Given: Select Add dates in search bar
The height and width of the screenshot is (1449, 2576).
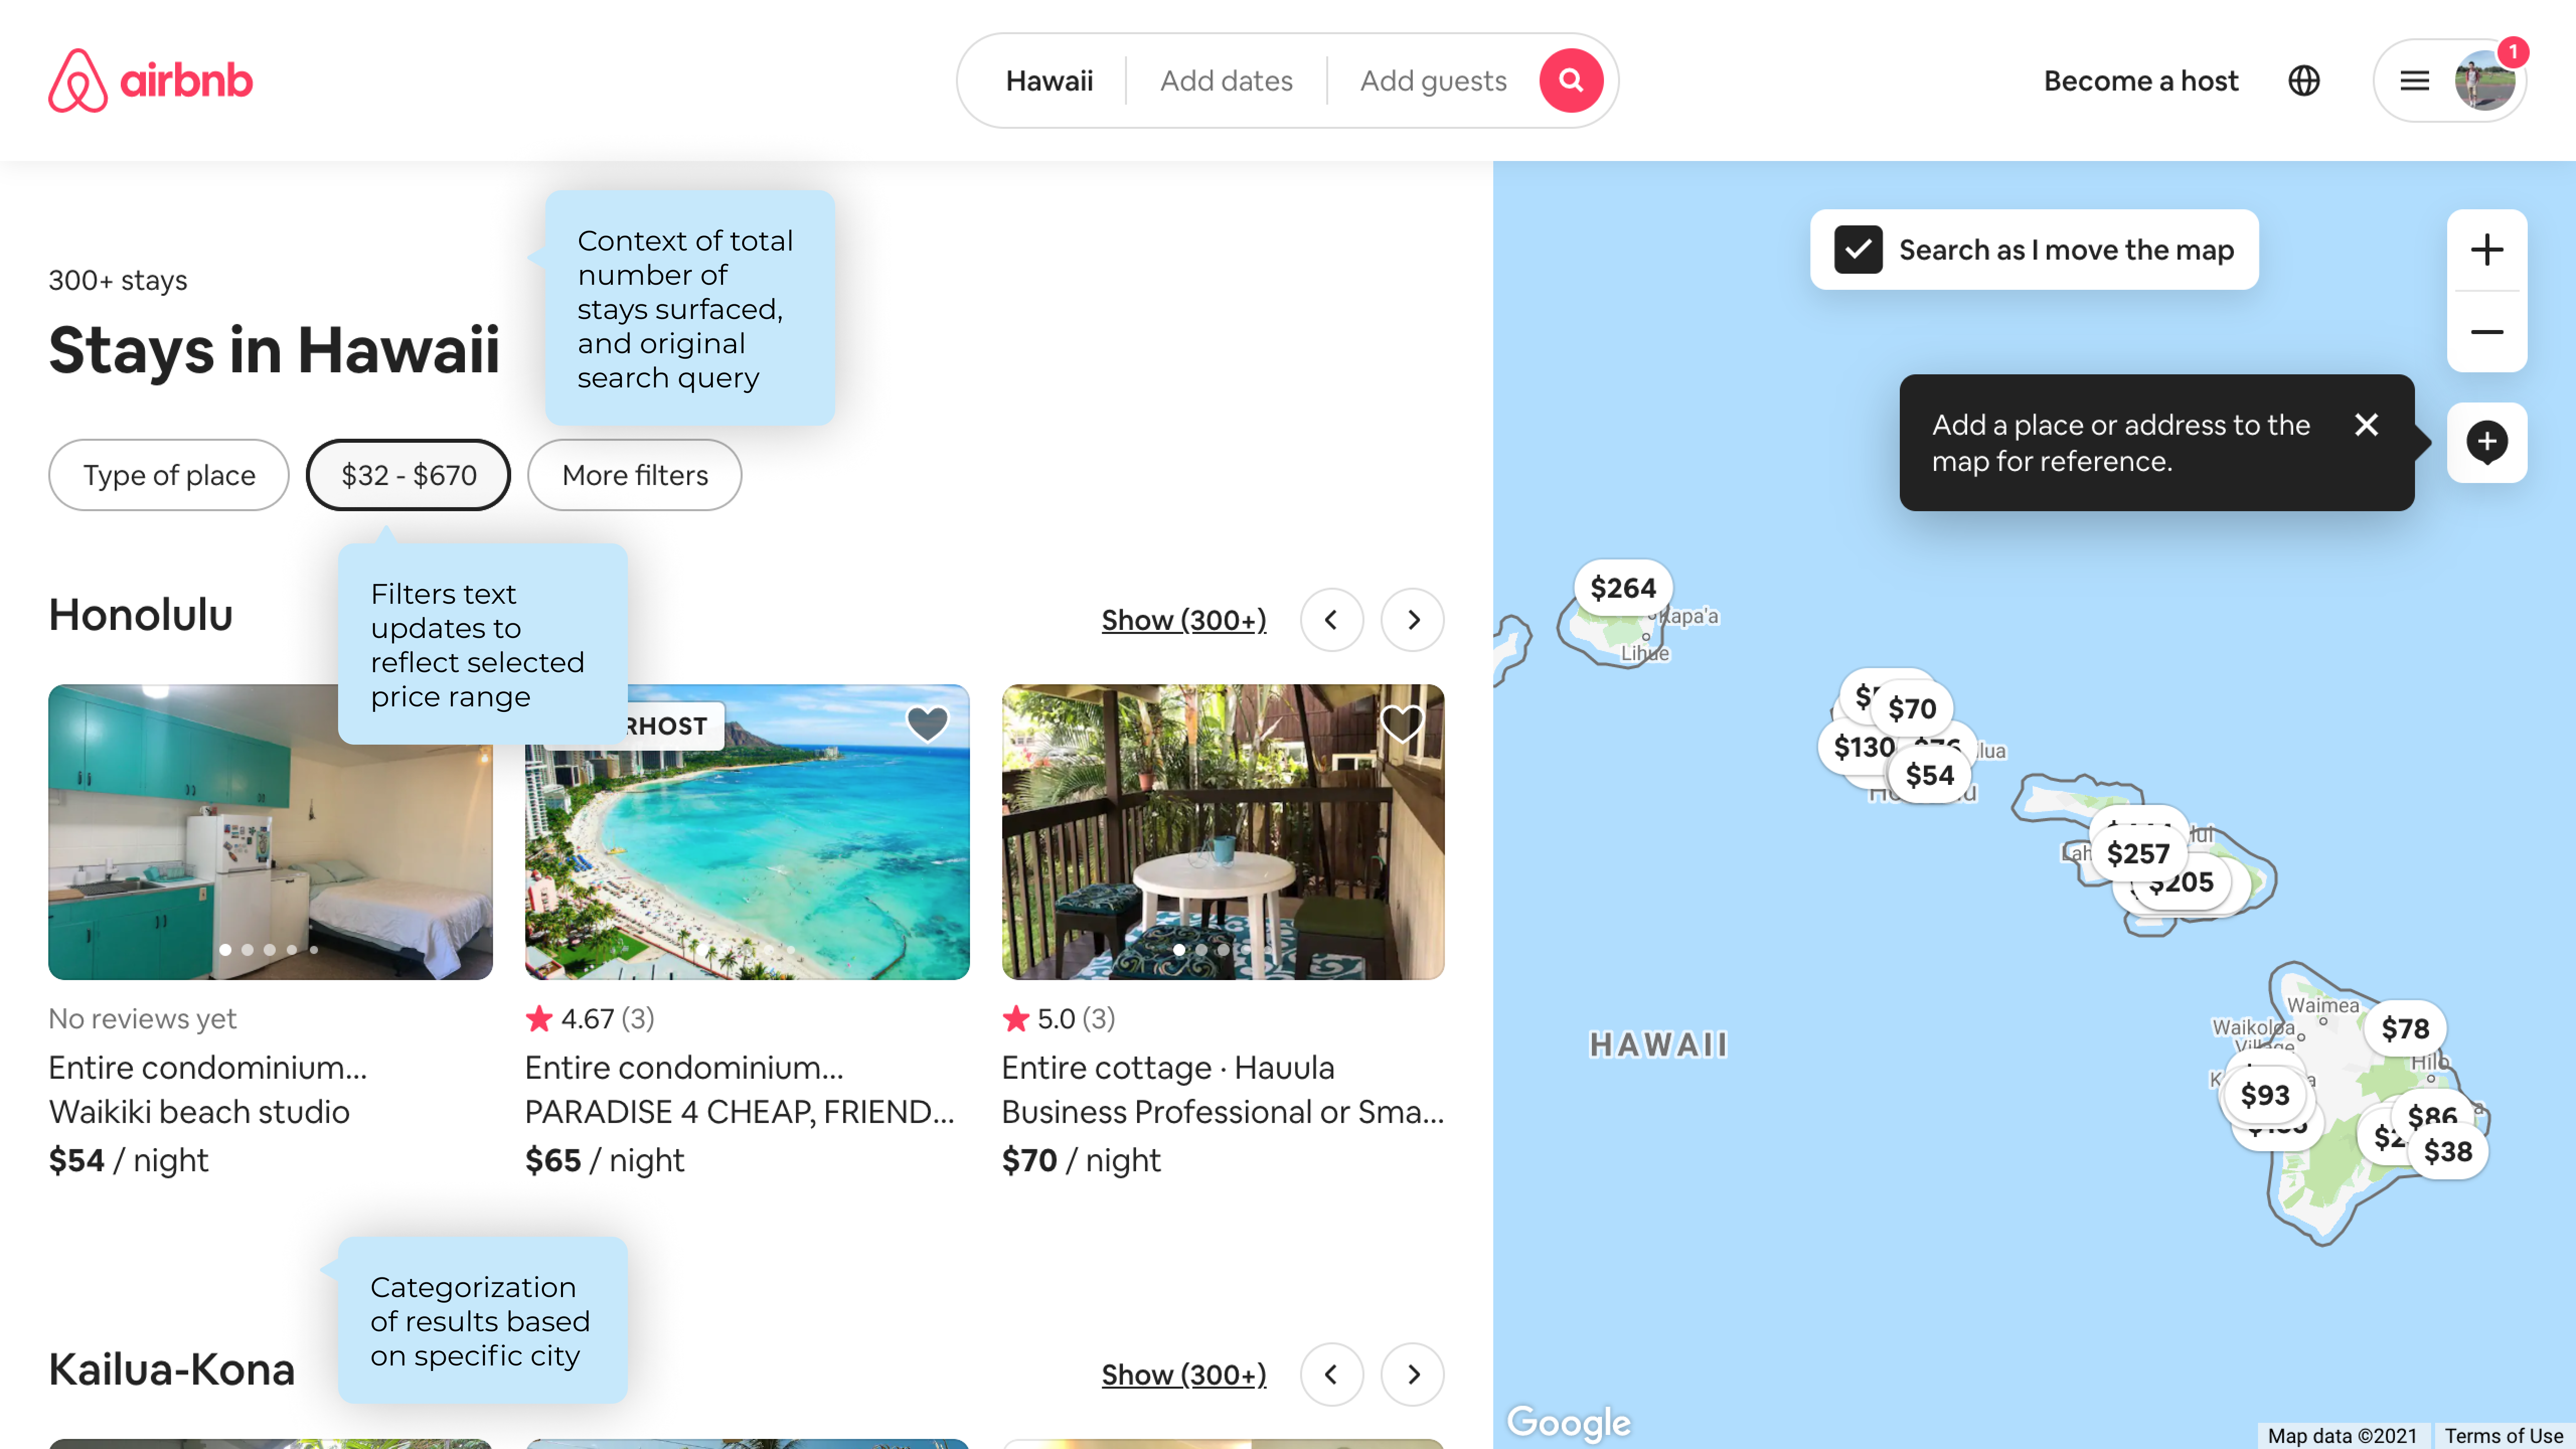Looking at the screenshot, I should pos(1226,81).
